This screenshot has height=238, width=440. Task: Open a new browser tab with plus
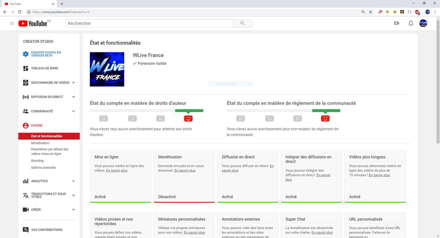[62, 4]
